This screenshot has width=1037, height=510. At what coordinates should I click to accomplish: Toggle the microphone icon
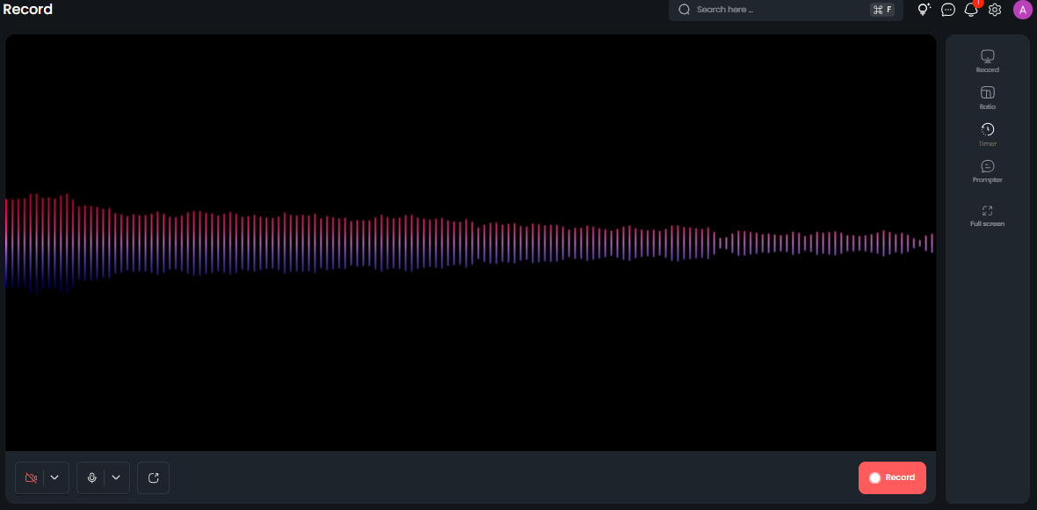click(x=92, y=477)
